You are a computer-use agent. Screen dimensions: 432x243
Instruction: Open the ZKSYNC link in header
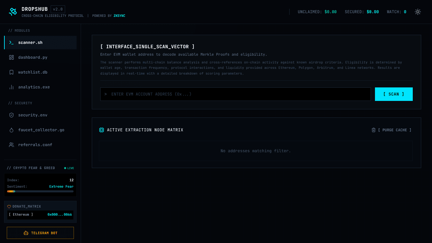coord(119,16)
